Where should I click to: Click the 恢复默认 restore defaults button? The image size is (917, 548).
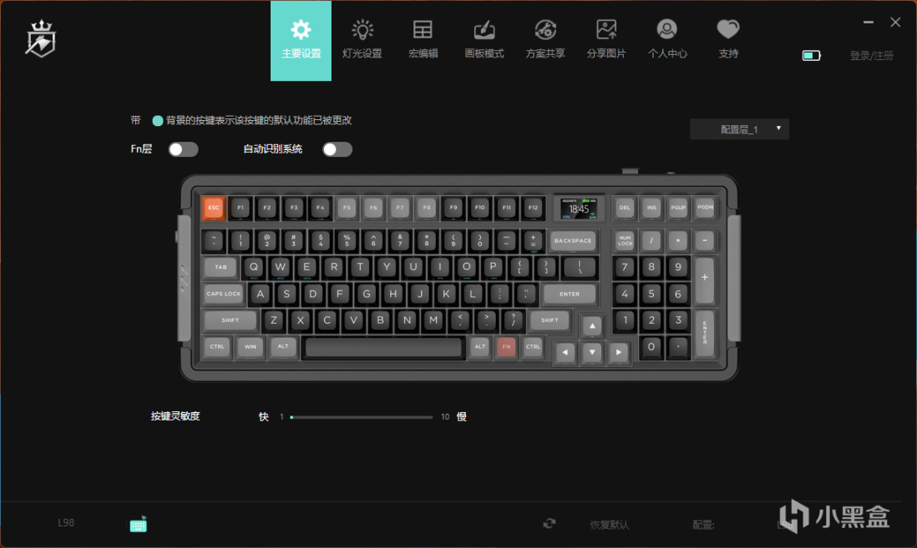click(x=610, y=525)
